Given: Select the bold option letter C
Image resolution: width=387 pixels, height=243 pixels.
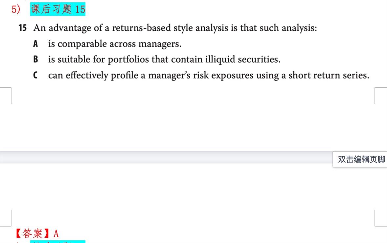Looking at the screenshot, I should point(35,76).
